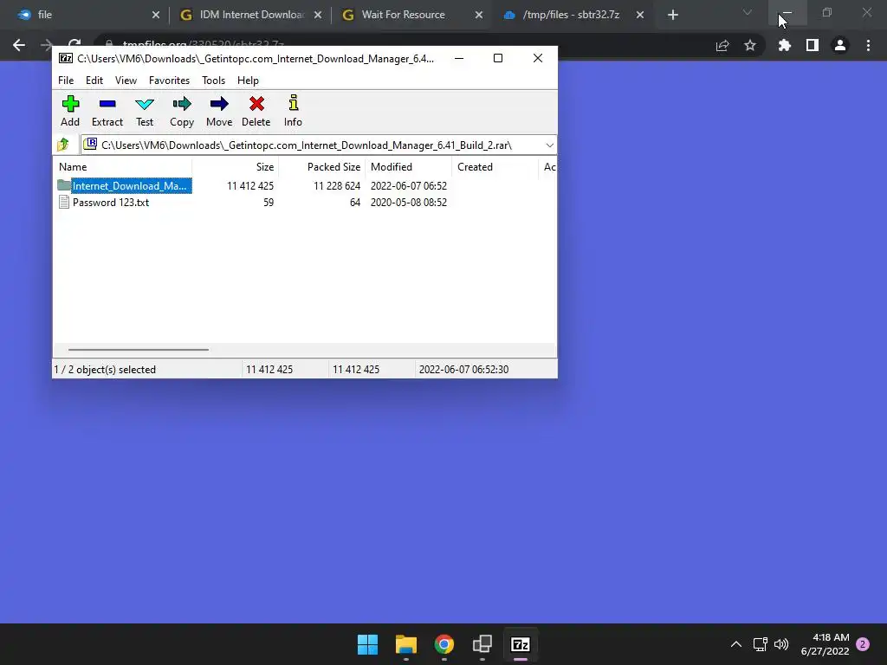The width and height of the screenshot is (887, 665).
Task: Open the Windows Start menu
Action: (x=367, y=644)
